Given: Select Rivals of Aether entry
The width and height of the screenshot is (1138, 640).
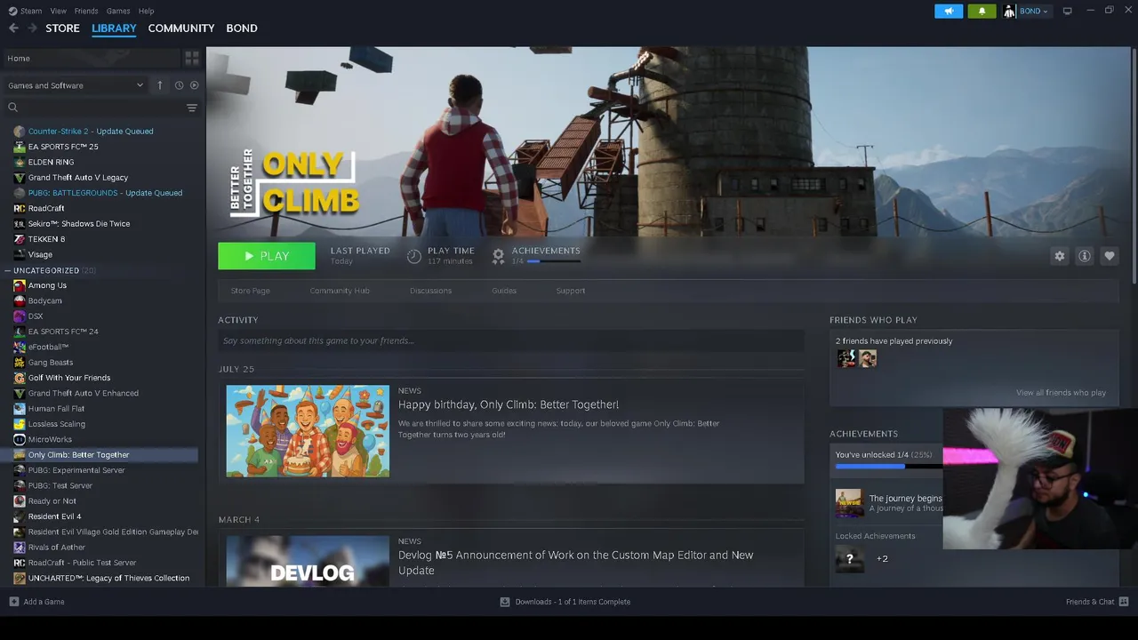Looking at the screenshot, I should [57, 548].
